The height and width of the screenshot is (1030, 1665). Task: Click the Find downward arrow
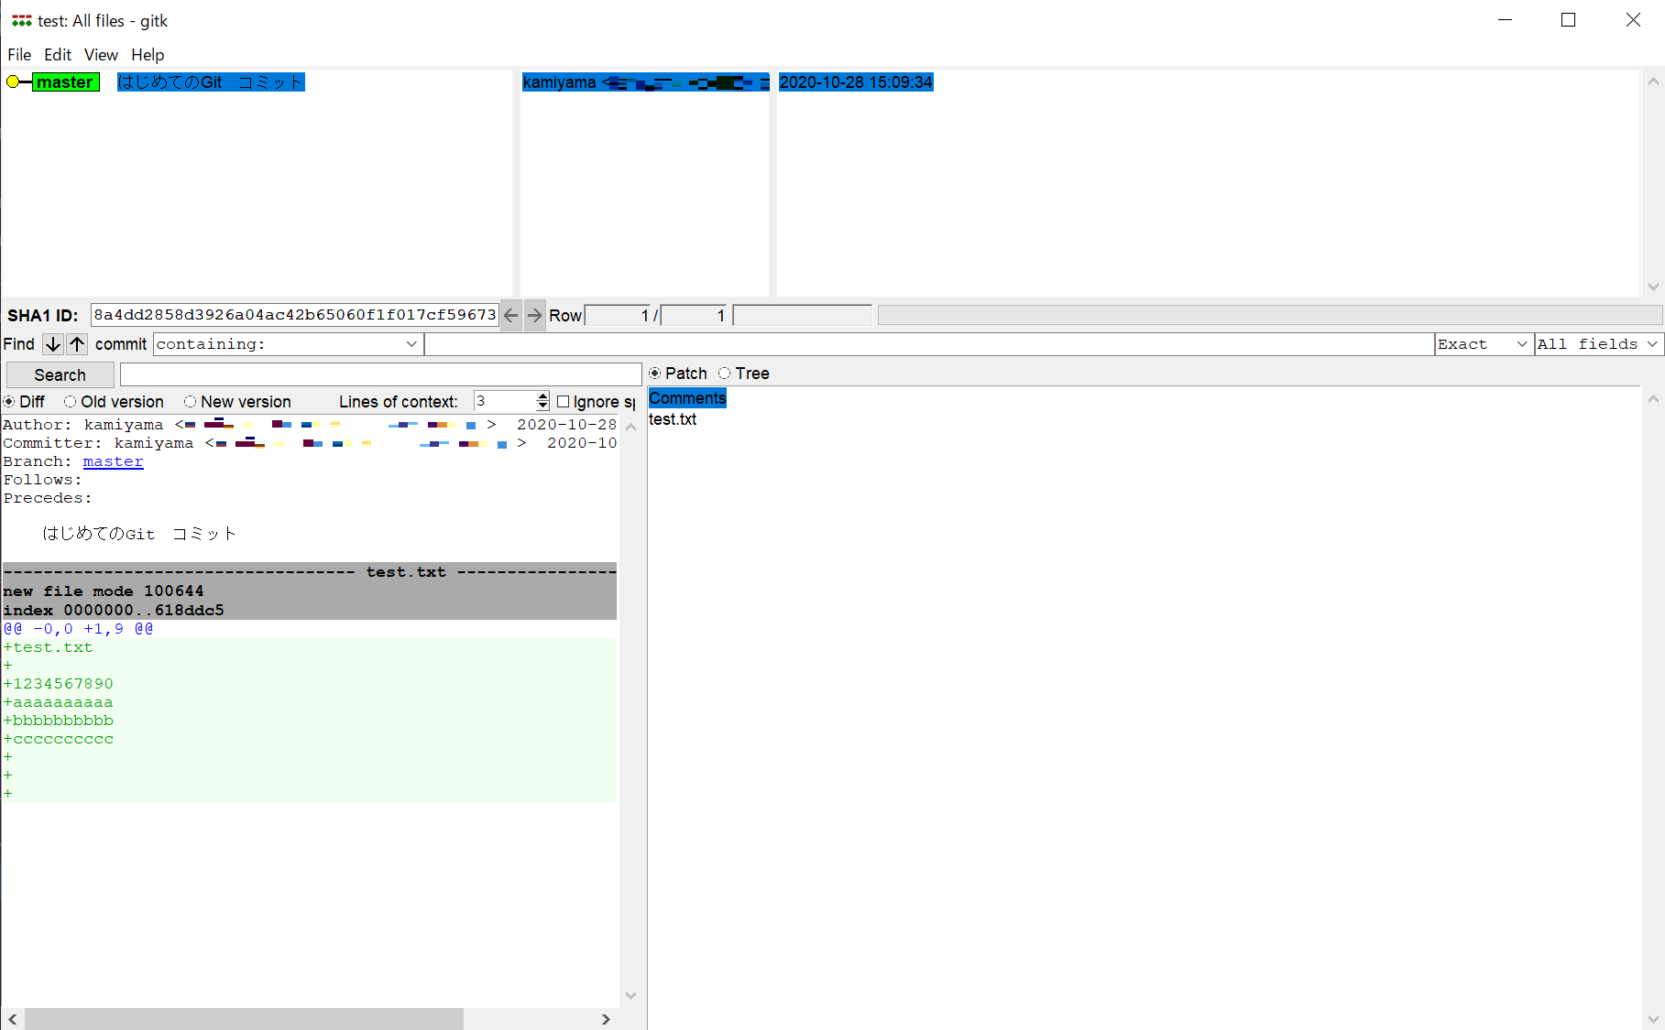[52, 344]
